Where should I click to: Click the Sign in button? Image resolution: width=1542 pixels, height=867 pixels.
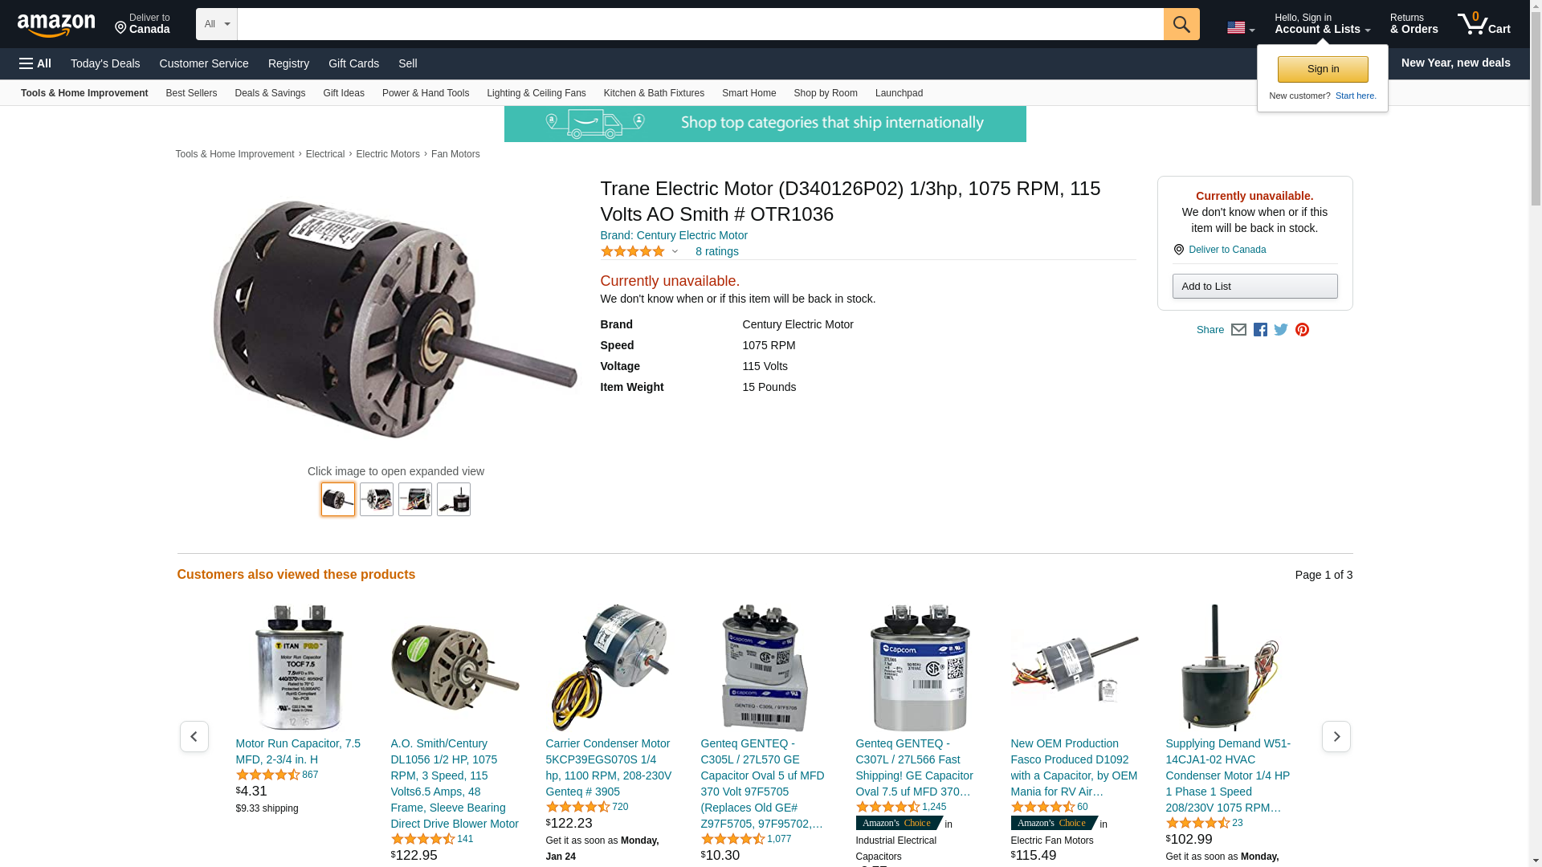(1323, 69)
